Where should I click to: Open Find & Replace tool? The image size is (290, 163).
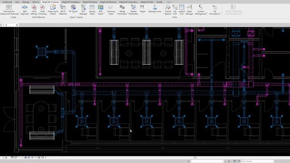pyautogui.click(x=168, y=10)
